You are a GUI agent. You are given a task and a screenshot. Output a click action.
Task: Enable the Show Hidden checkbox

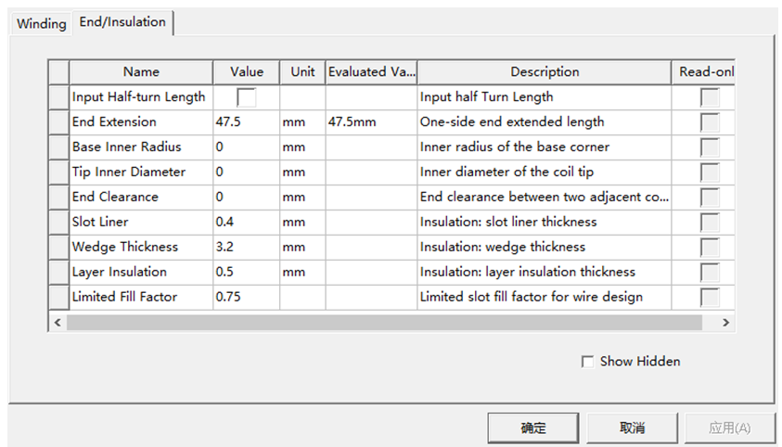tap(587, 362)
